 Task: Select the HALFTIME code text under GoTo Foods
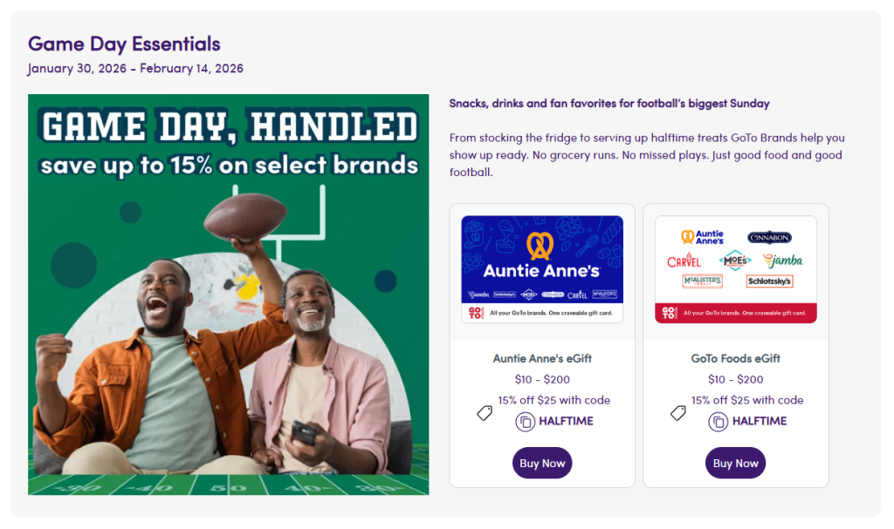pyautogui.click(x=760, y=421)
